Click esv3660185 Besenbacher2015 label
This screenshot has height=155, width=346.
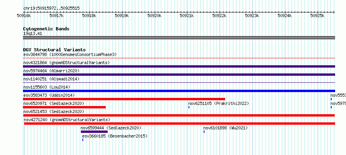[x=115, y=136]
